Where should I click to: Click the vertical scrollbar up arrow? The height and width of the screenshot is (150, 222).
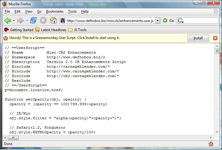(217, 46)
